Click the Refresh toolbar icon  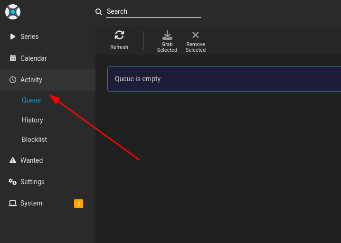(x=119, y=35)
